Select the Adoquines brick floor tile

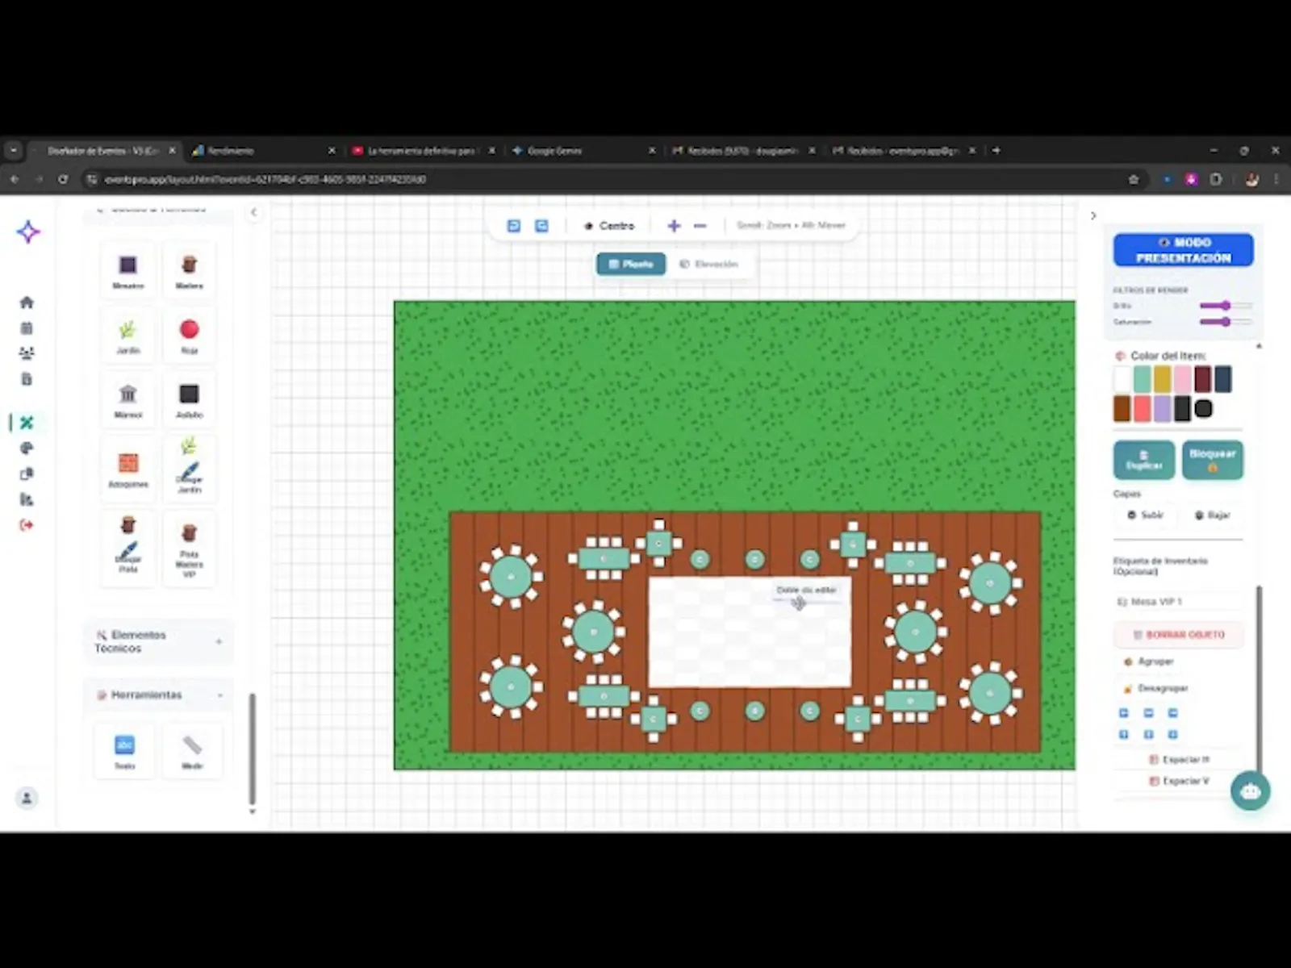pyautogui.click(x=127, y=469)
